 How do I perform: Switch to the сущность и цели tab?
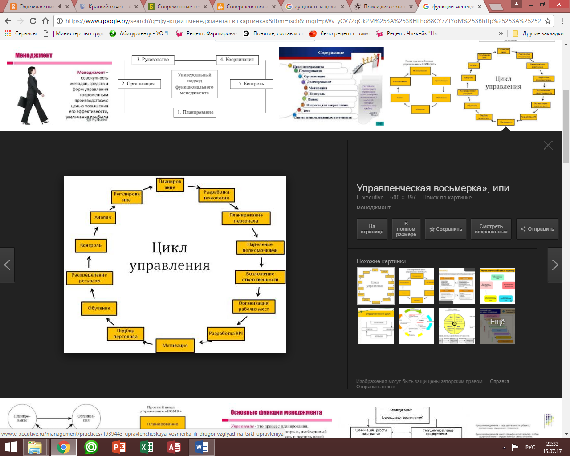click(x=312, y=7)
